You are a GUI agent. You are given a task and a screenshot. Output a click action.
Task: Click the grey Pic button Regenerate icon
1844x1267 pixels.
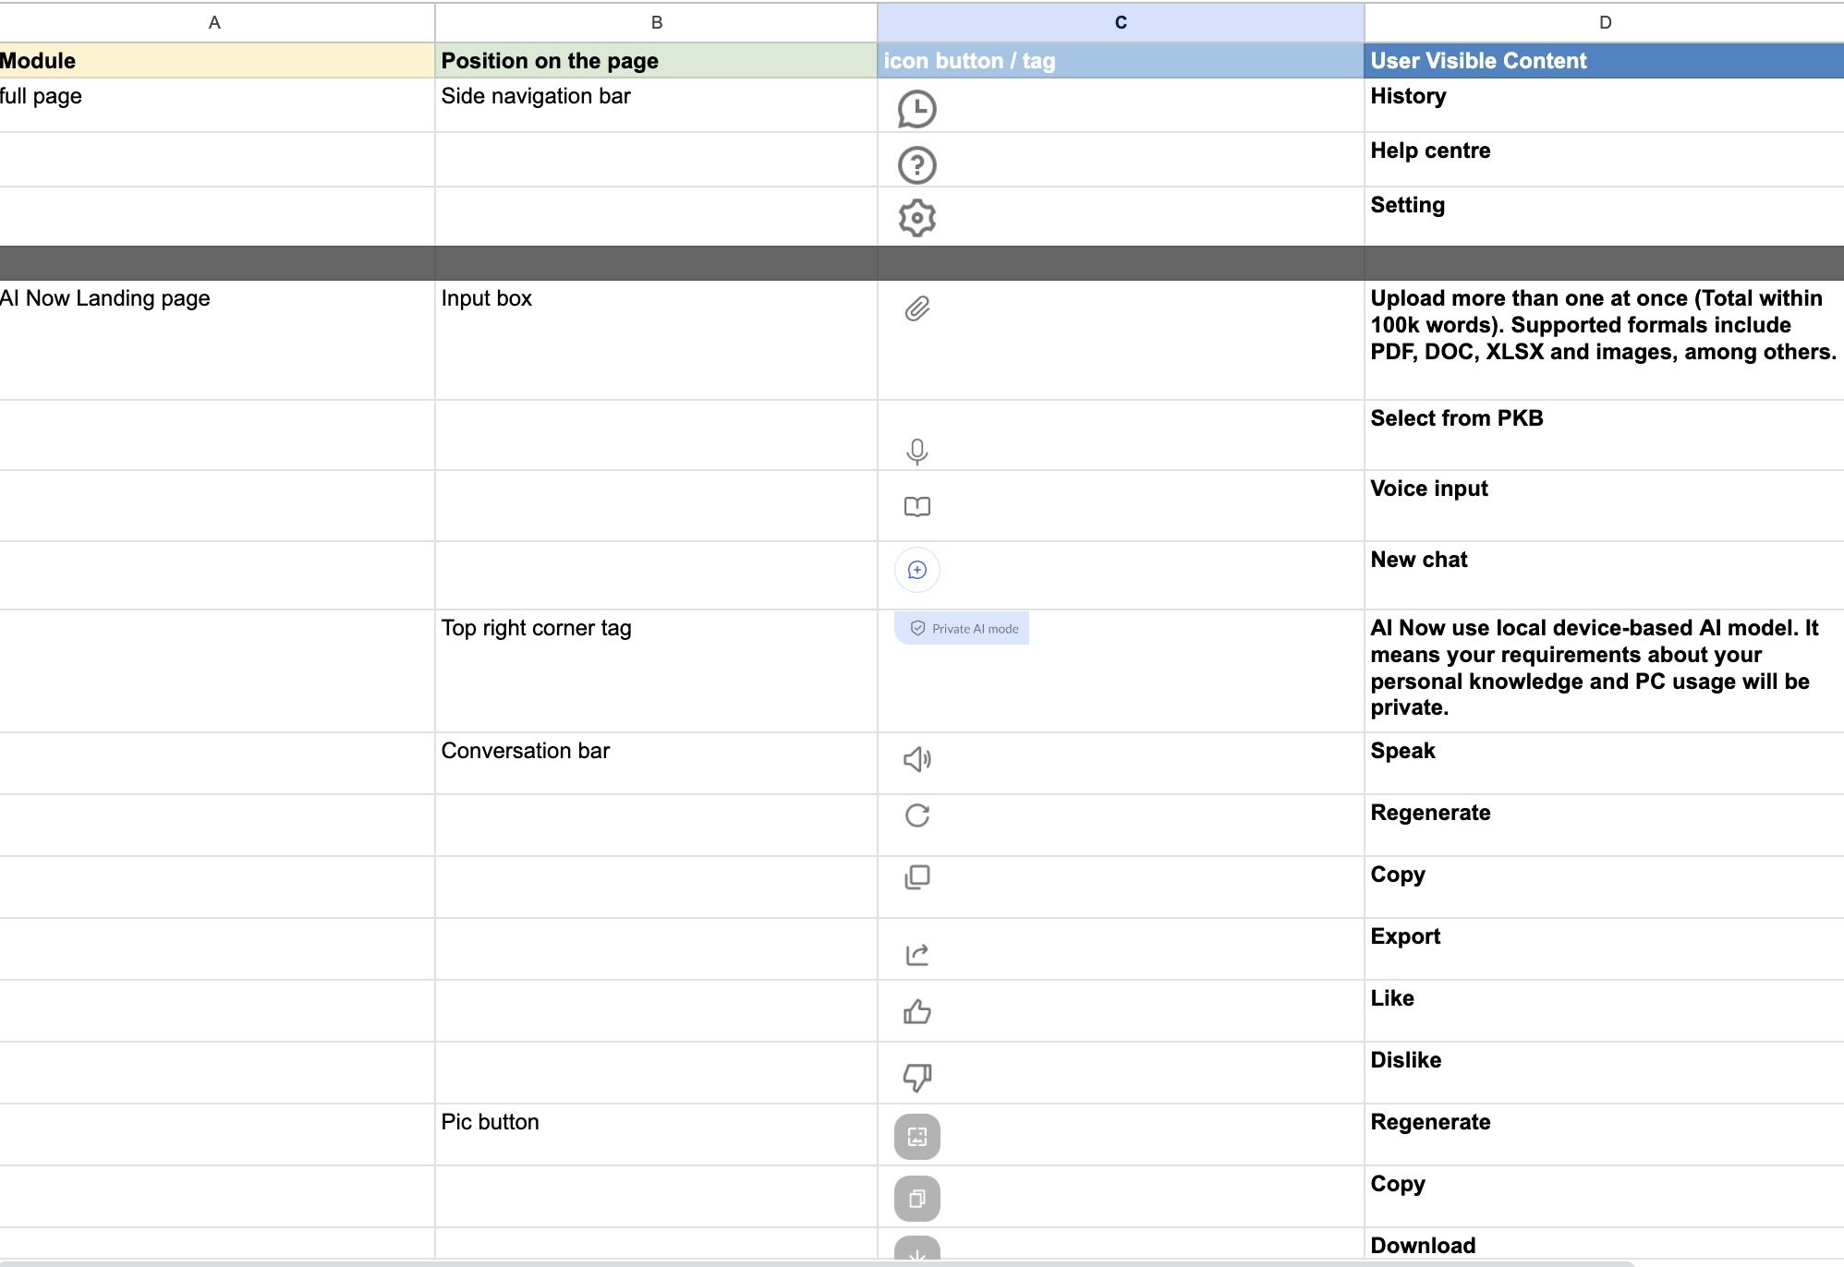click(x=916, y=1137)
